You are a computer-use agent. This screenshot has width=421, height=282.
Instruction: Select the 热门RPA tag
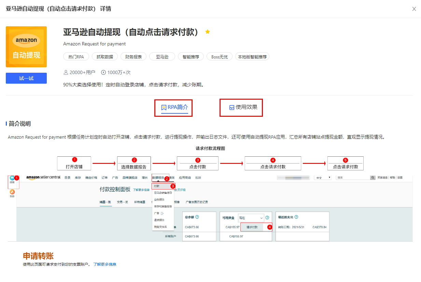[x=76, y=57]
